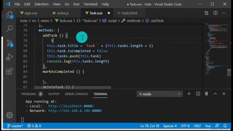This screenshot has width=233, height=131.
Task: Open errors and warnings count in the status bar
Action: tap(34, 126)
